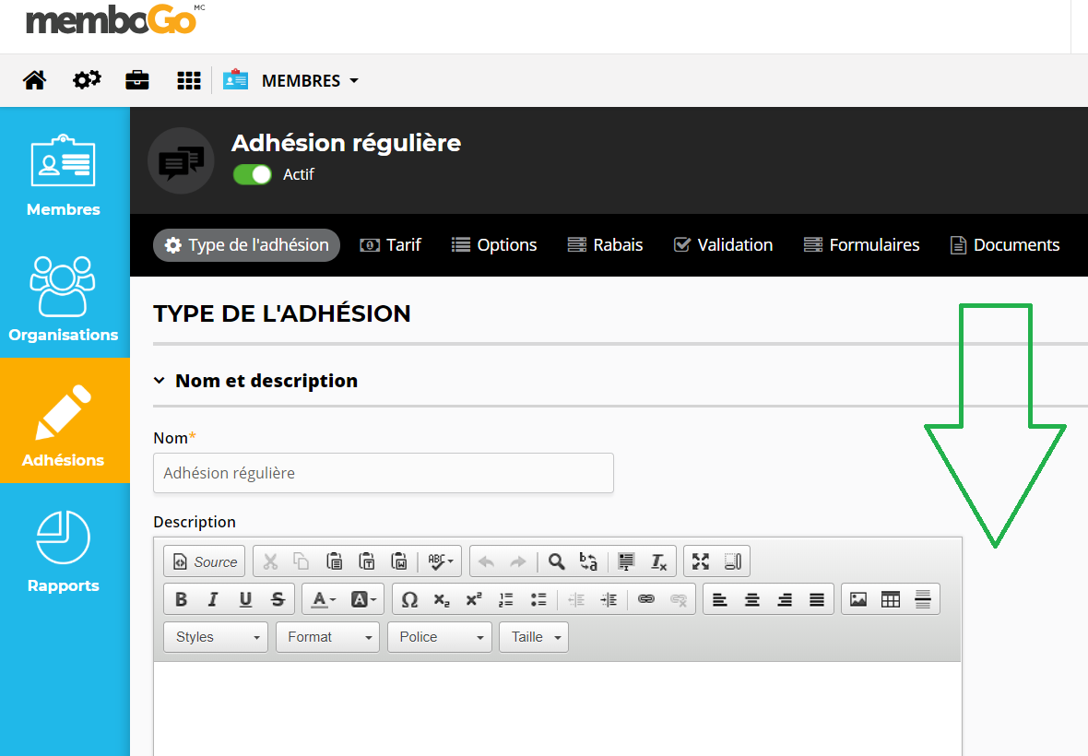This screenshot has height=756, width=1088.
Task: Insert a numbered list
Action: point(506,599)
